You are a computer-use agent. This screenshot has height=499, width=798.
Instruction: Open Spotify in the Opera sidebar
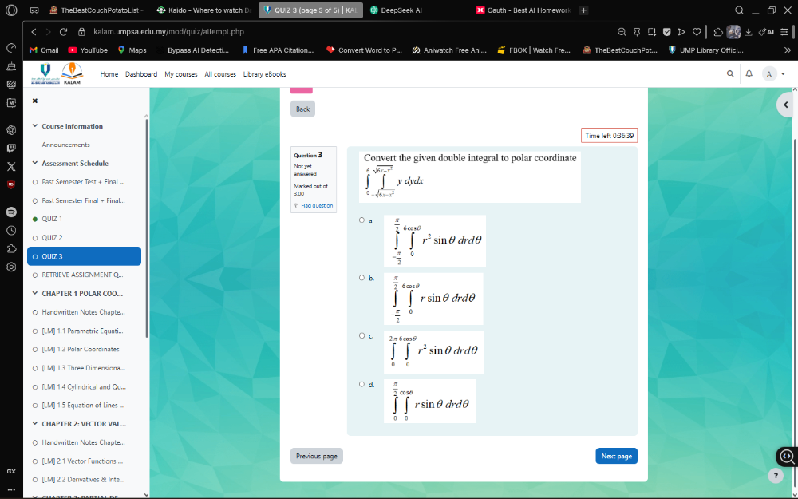(11, 212)
